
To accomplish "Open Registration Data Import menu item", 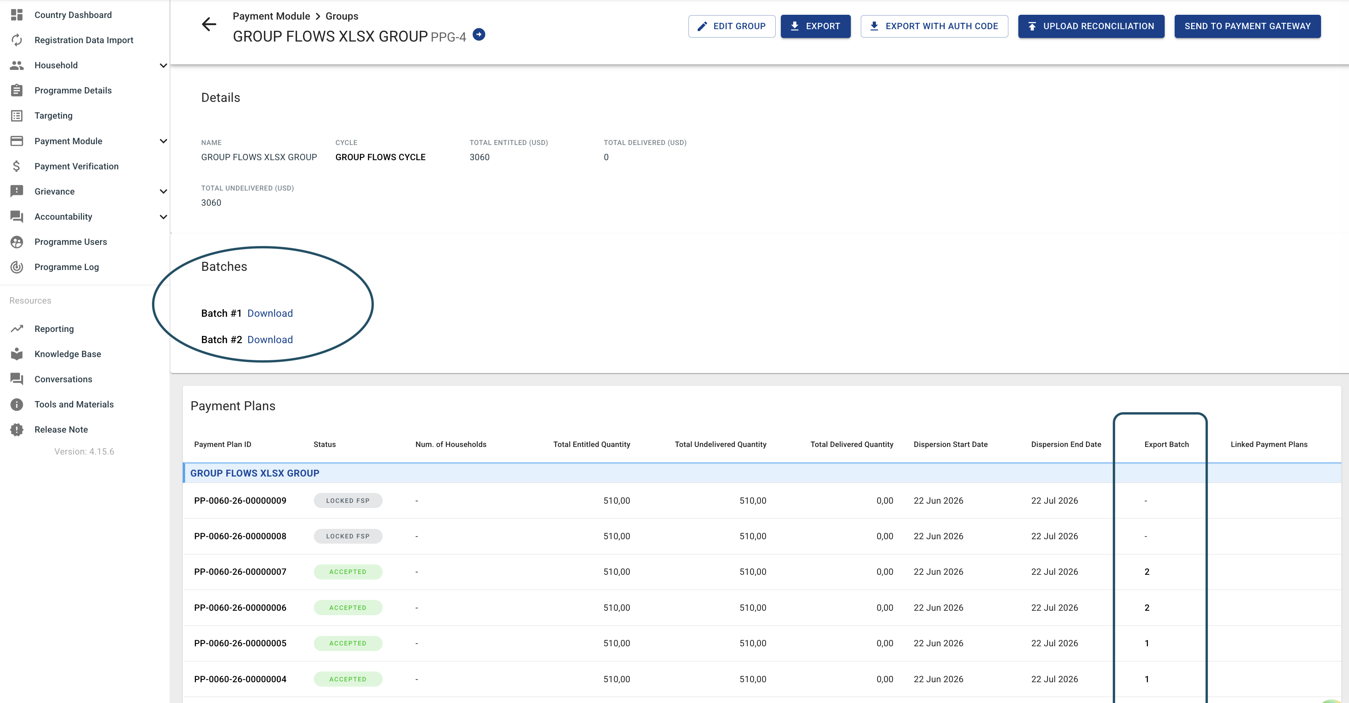I will tap(84, 40).
